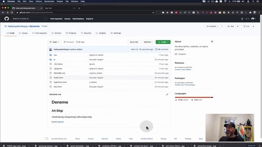The height and width of the screenshot is (147, 262).
Task: Expand the Add file dropdown
Action: tap(148, 42)
